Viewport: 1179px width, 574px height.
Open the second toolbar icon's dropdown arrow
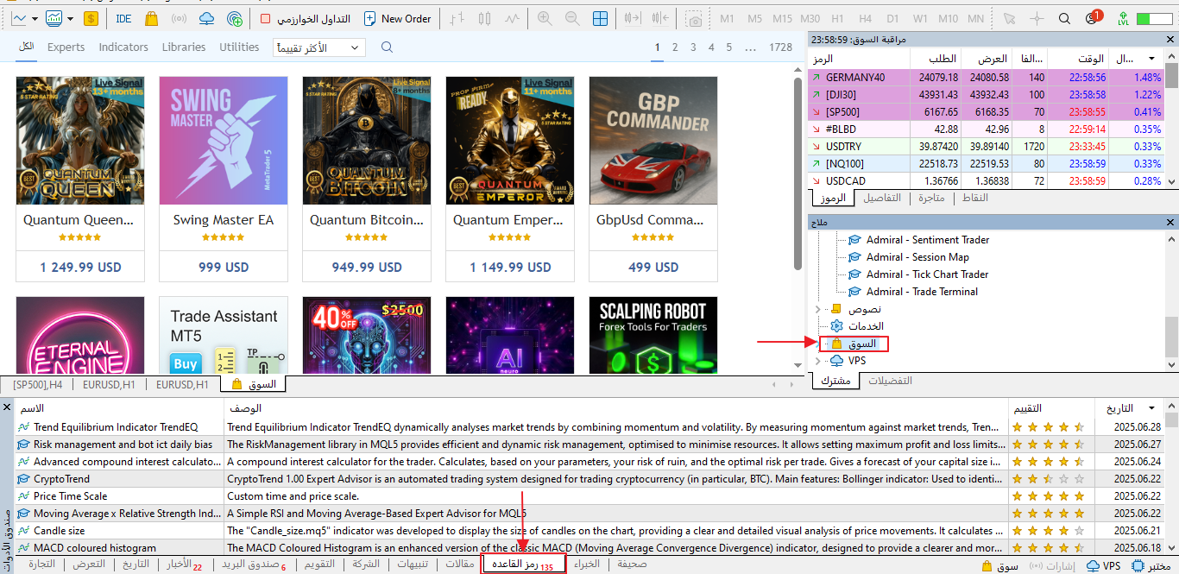tap(71, 18)
